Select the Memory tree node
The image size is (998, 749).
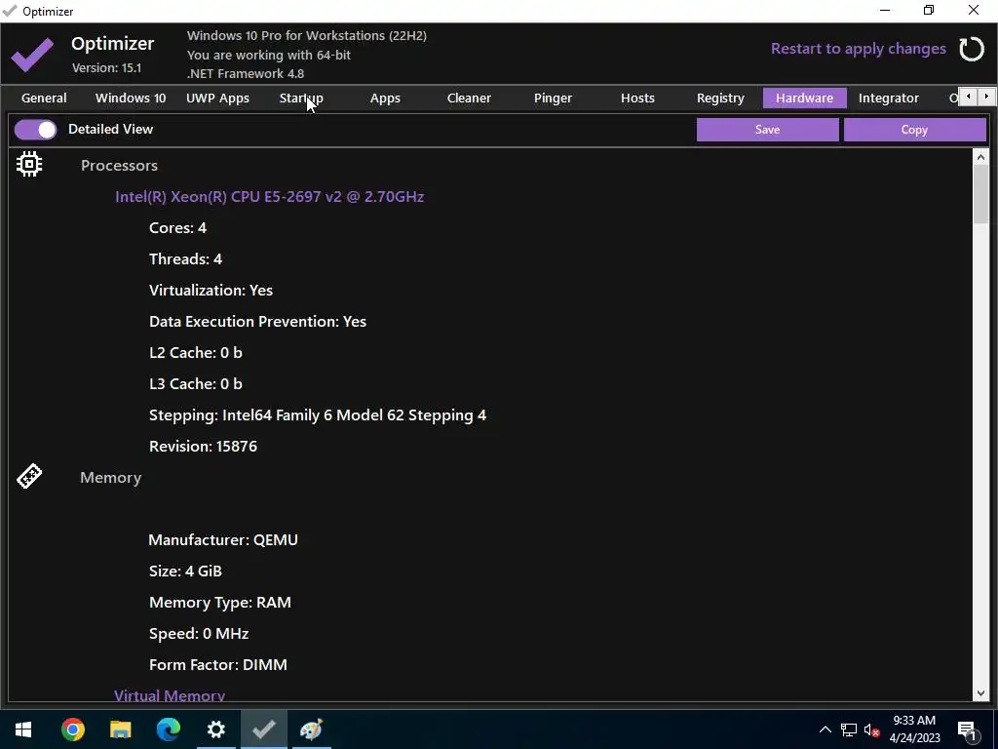pyautogui.click(x=111, y=478)
